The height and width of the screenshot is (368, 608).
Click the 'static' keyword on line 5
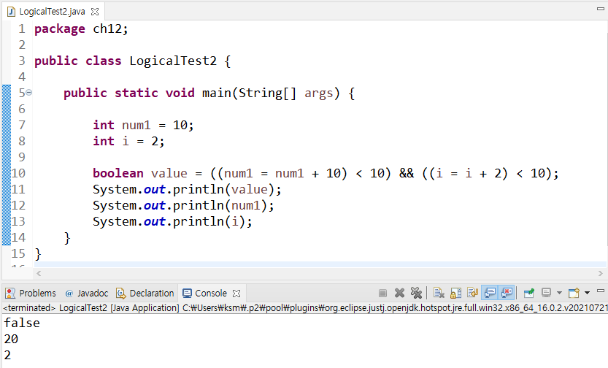136,93
